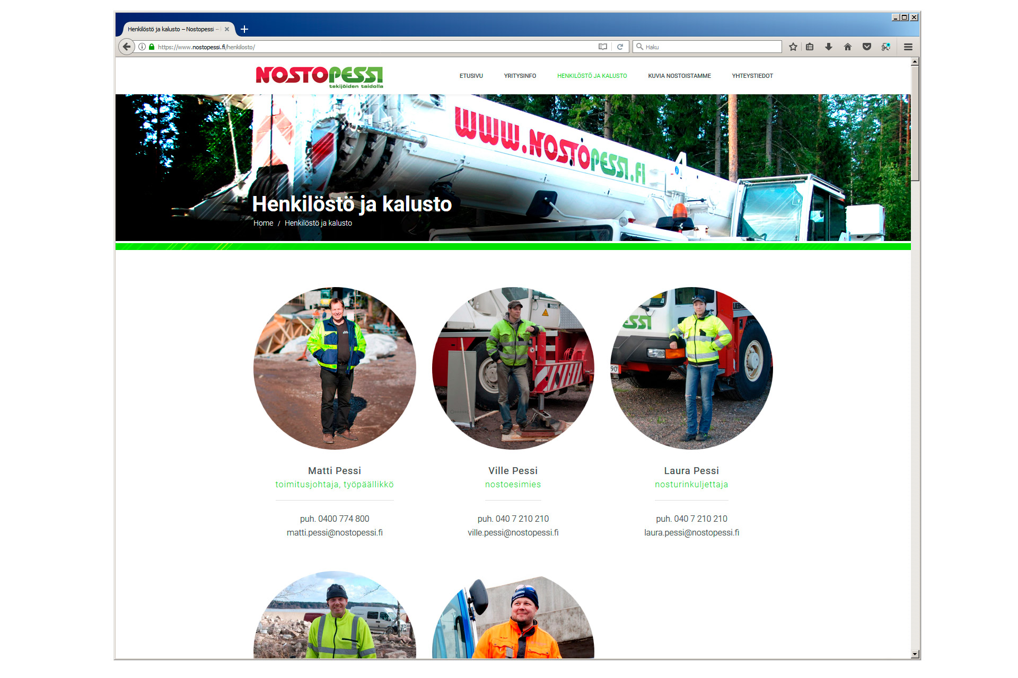Reload the page with the refresh icon
The height and width of the screenshot is (678, 1018).
620,47
